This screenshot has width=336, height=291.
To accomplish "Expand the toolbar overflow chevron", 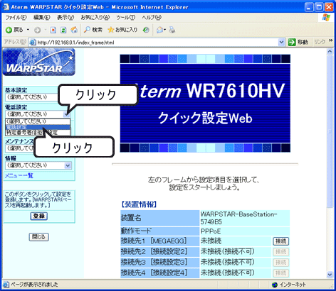I will click(330, 41).
